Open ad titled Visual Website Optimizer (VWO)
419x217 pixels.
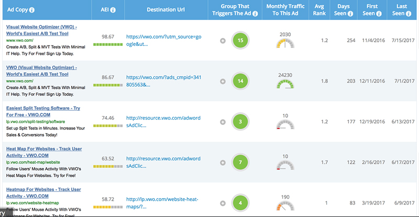click(41, 30)
